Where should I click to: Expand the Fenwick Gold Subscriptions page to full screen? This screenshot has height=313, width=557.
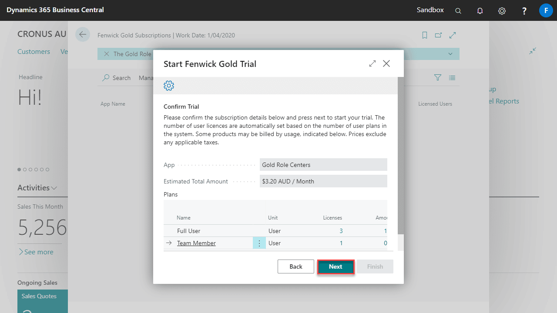click(x=453, y=35)
